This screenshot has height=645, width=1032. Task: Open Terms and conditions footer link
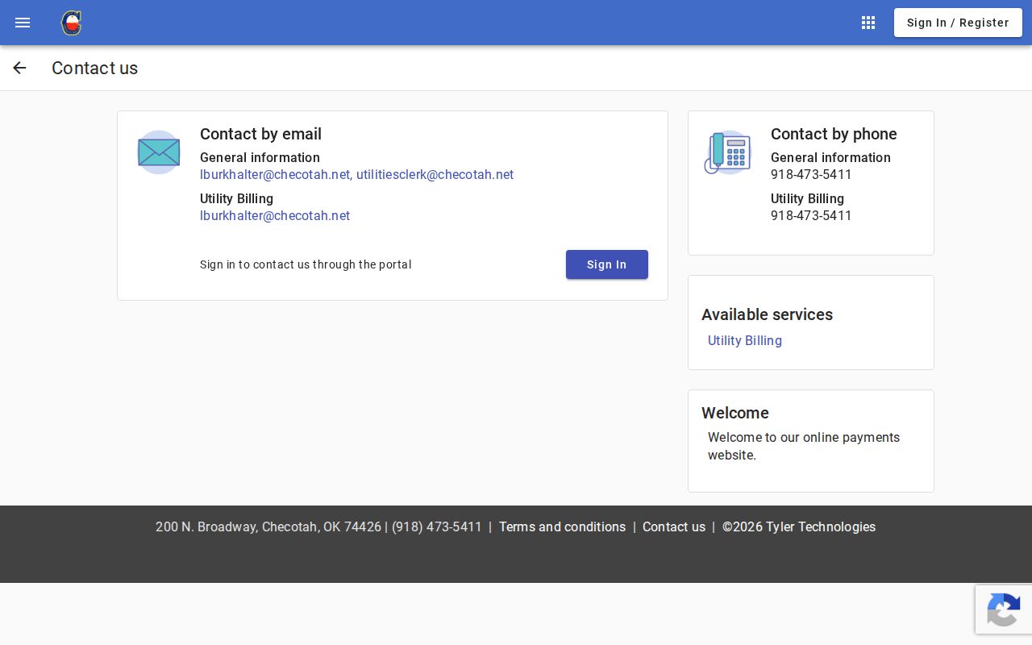[562, 526]
